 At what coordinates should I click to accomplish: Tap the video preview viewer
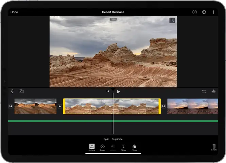pos(113,51)
